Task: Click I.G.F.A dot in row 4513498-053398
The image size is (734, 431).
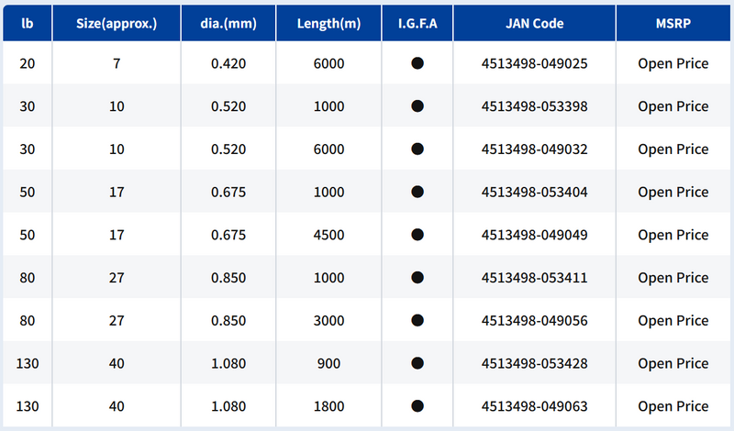Action: (x=417, y=106)
